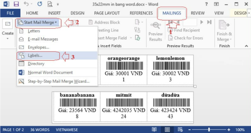Click the zoom slider handle

coord(209,129)
